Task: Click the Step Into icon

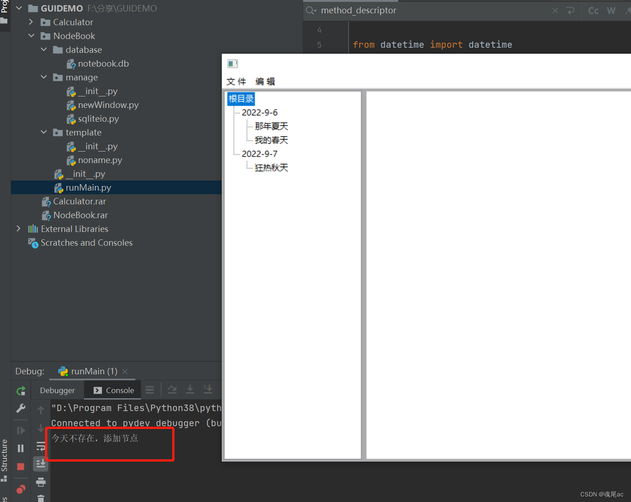Action: click(208, 390)
